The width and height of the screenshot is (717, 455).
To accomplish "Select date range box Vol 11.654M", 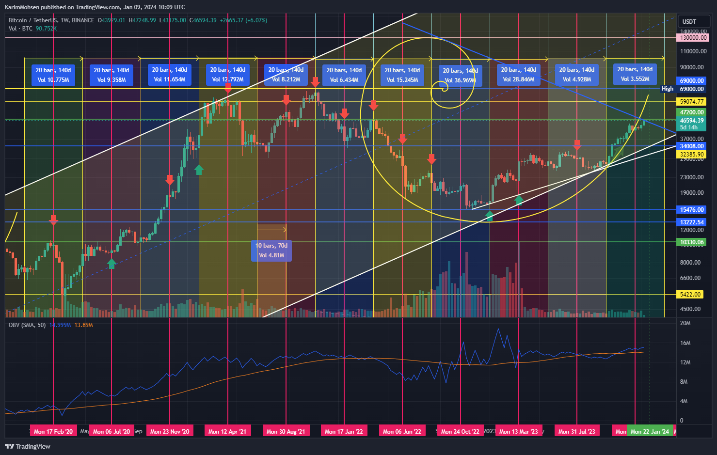I will (170, 75).
